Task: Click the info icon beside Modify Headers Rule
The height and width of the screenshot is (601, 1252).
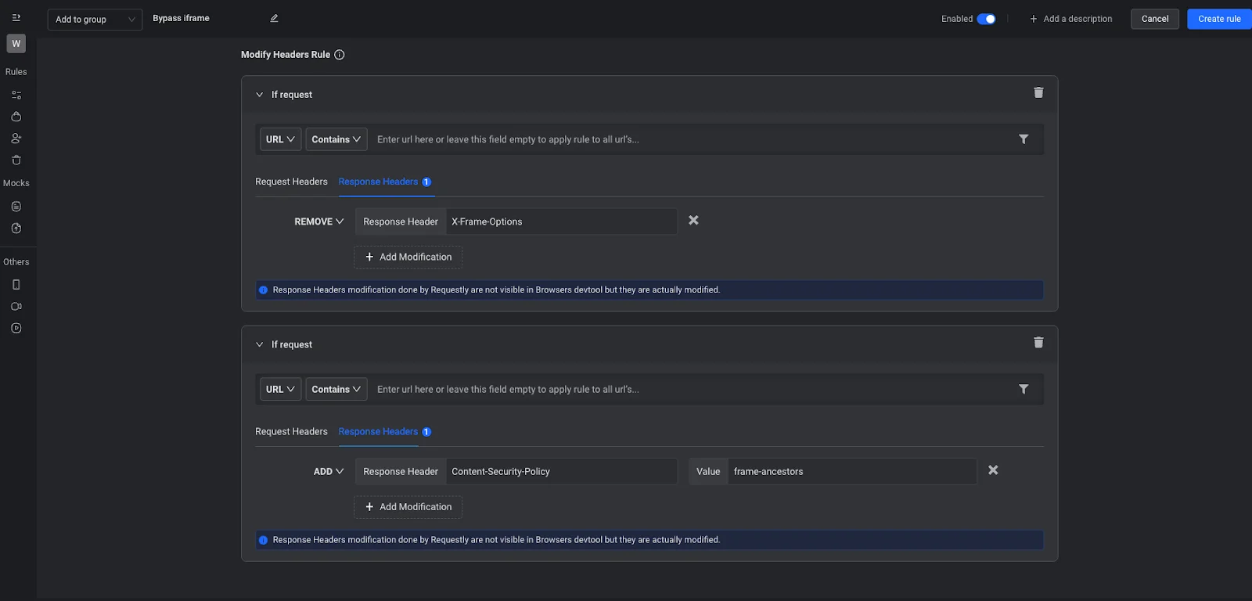Action: (340, 55)
